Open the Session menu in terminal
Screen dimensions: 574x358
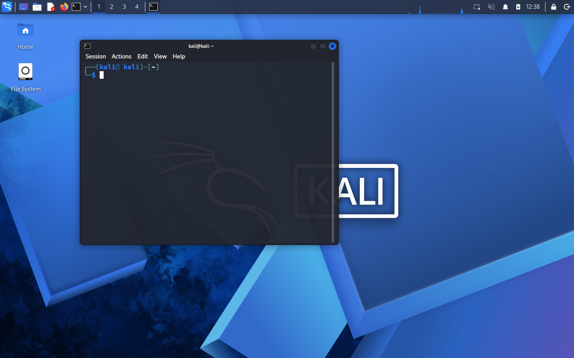[x=96, y=56]
